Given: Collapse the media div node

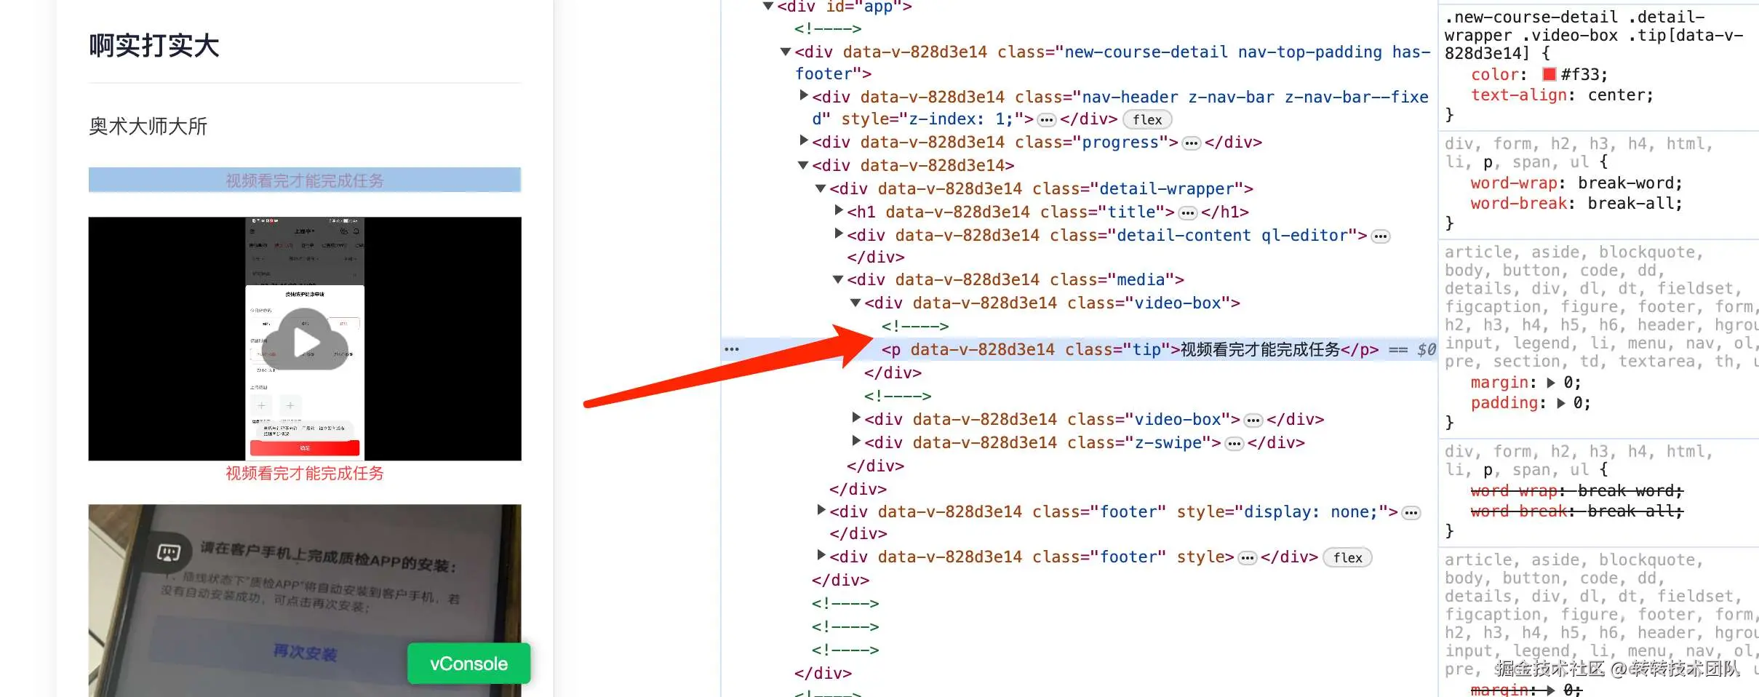Looking at the screenshot, I should (837, 279).
